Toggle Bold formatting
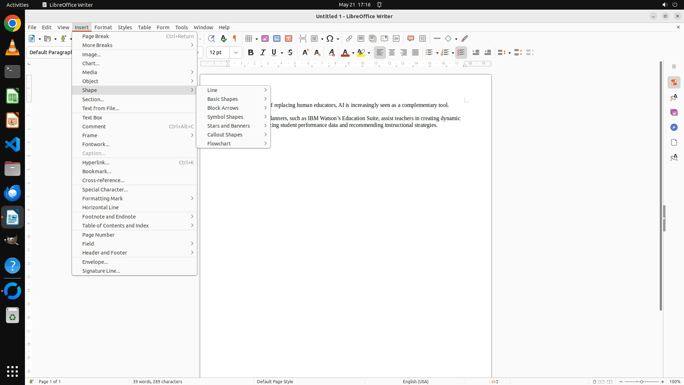The image size is (684, 385). tap(251, 52)
